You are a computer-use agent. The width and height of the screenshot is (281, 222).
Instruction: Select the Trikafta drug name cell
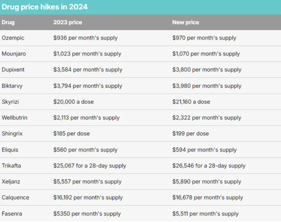click(x=11, y=166)
